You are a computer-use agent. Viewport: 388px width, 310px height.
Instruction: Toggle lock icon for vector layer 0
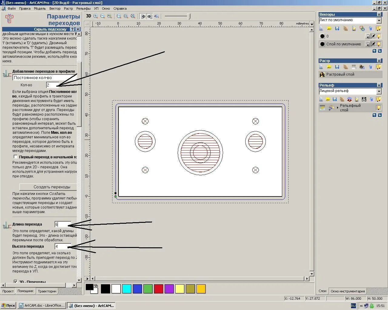pos(368,36)
